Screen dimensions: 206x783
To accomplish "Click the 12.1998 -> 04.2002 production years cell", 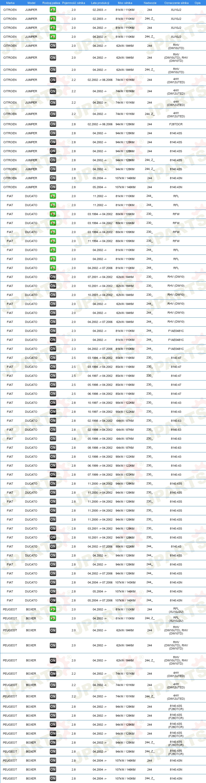I will tap(100, 457).
